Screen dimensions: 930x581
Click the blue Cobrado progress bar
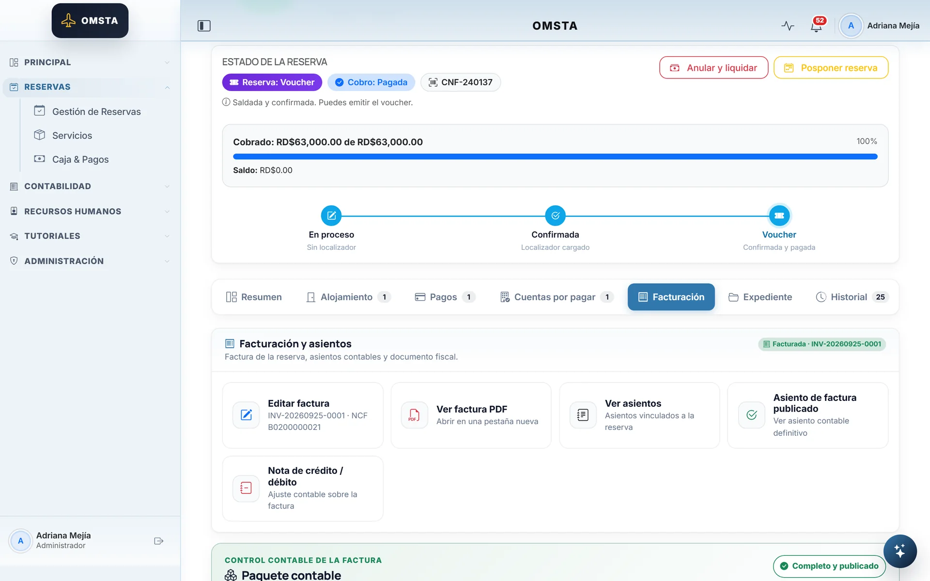(555, 156)
